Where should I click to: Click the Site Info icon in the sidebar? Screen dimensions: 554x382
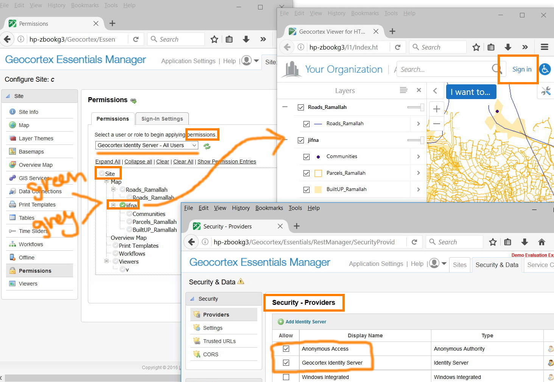(12, 112)
